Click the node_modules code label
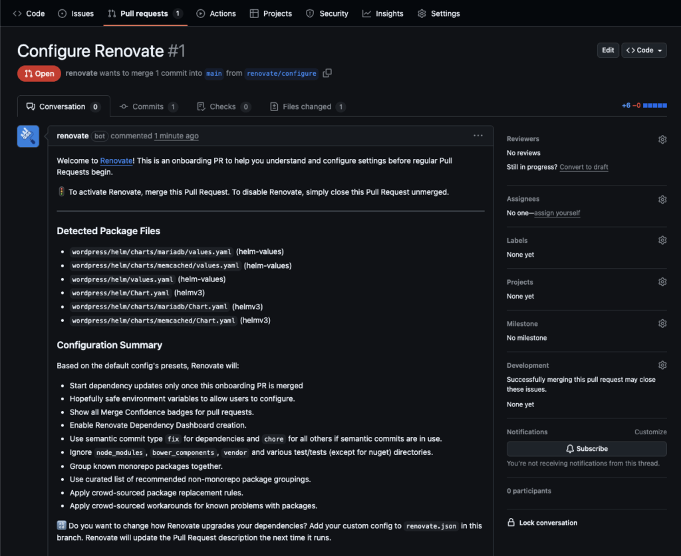Image resolution: width=681 pixels, height=556 pixels. (120, 453)
